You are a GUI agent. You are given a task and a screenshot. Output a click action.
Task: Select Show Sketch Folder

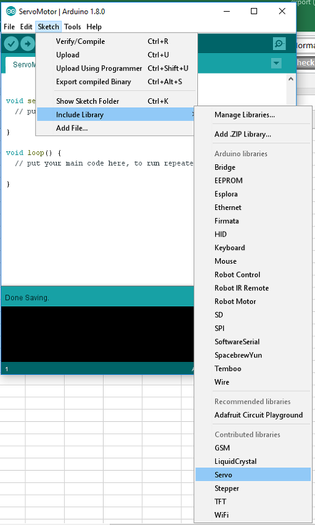click(117, 101)
